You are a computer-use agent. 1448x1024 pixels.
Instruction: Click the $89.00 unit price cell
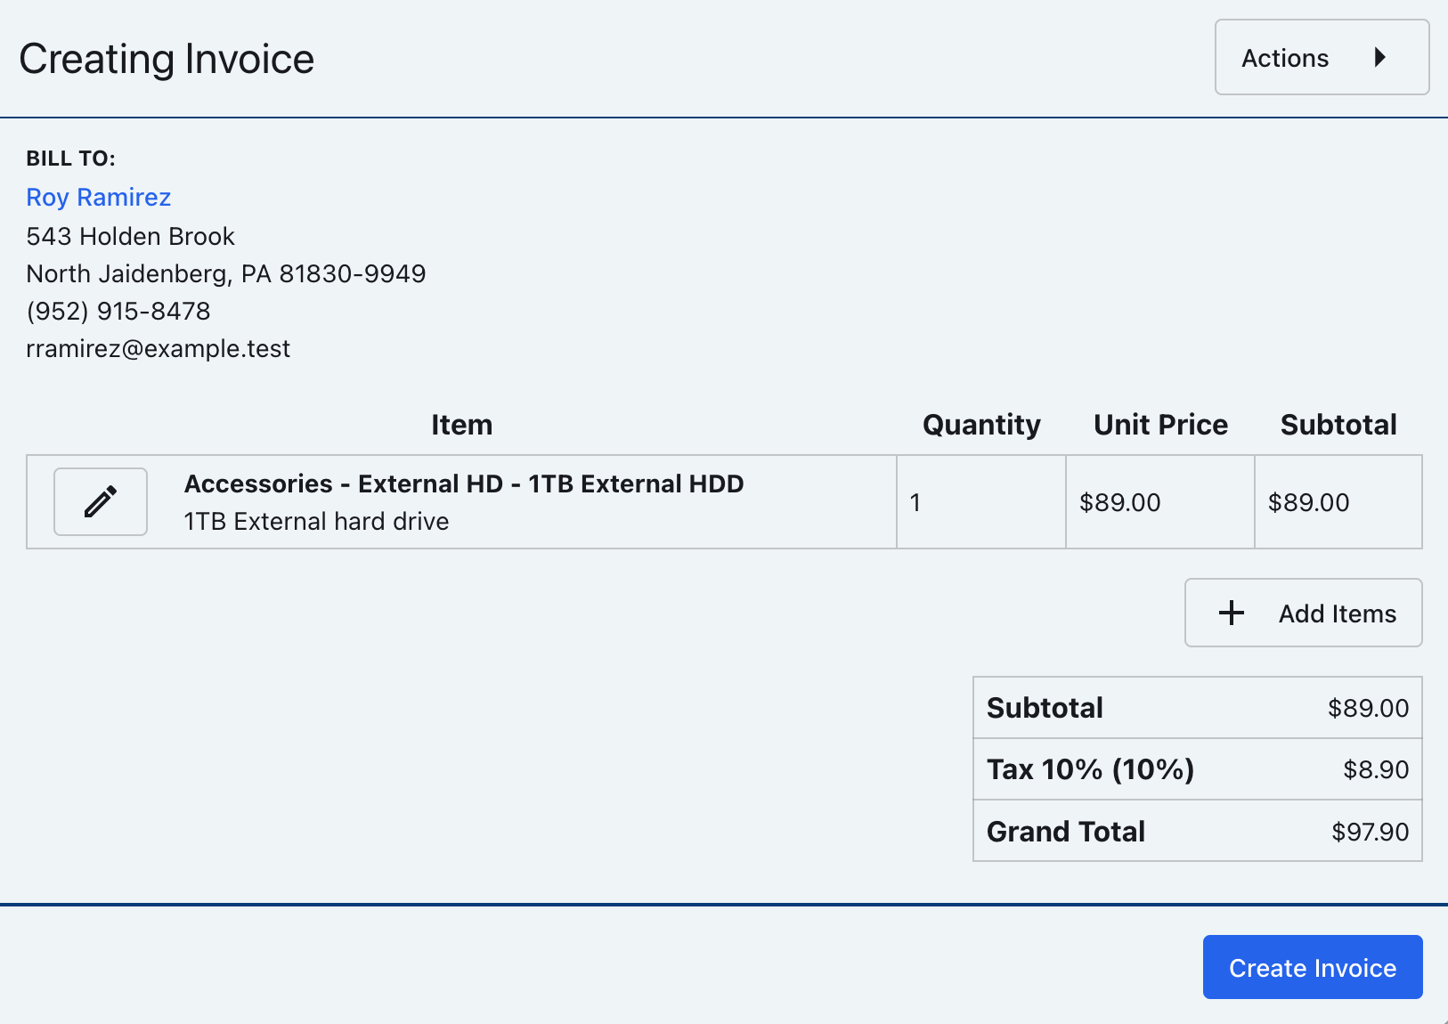pos(1160,502)
